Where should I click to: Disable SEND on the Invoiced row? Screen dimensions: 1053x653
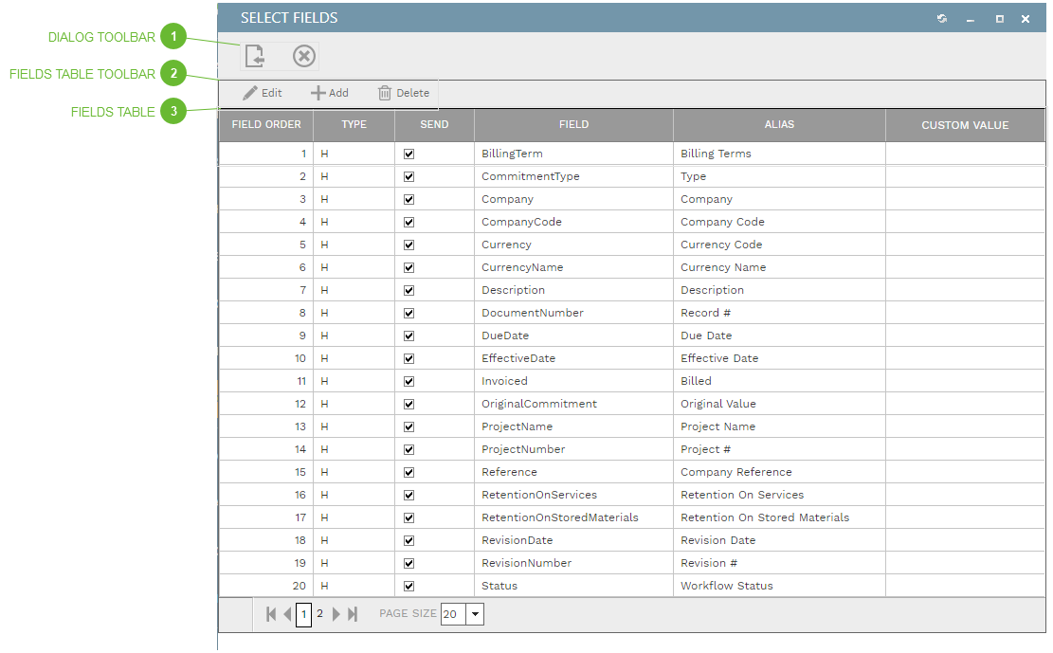point(408,380)
